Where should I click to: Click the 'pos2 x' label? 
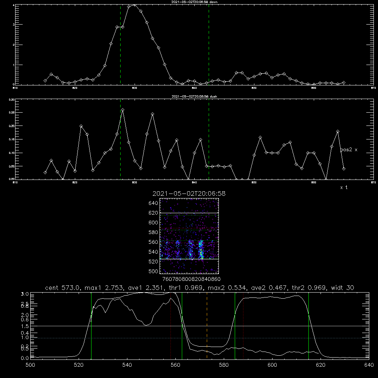(x=349, y=150)
